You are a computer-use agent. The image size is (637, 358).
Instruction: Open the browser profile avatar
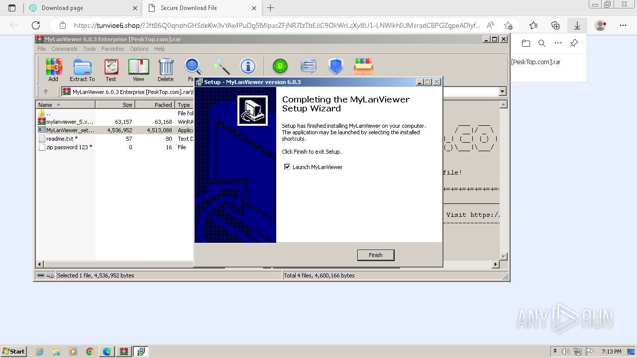pos(601,25)
